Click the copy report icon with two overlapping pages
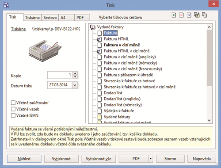The width and height of the screenshot is (221, 168). (x=205, y=15)
